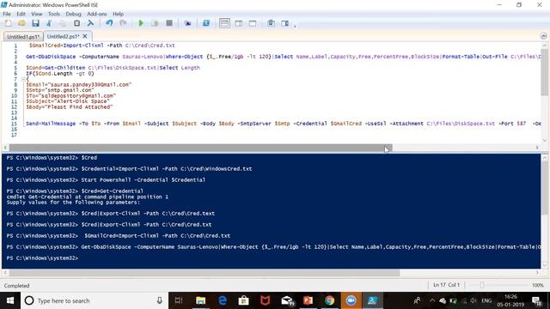Paste from clipboard using the toolbar

76,23
